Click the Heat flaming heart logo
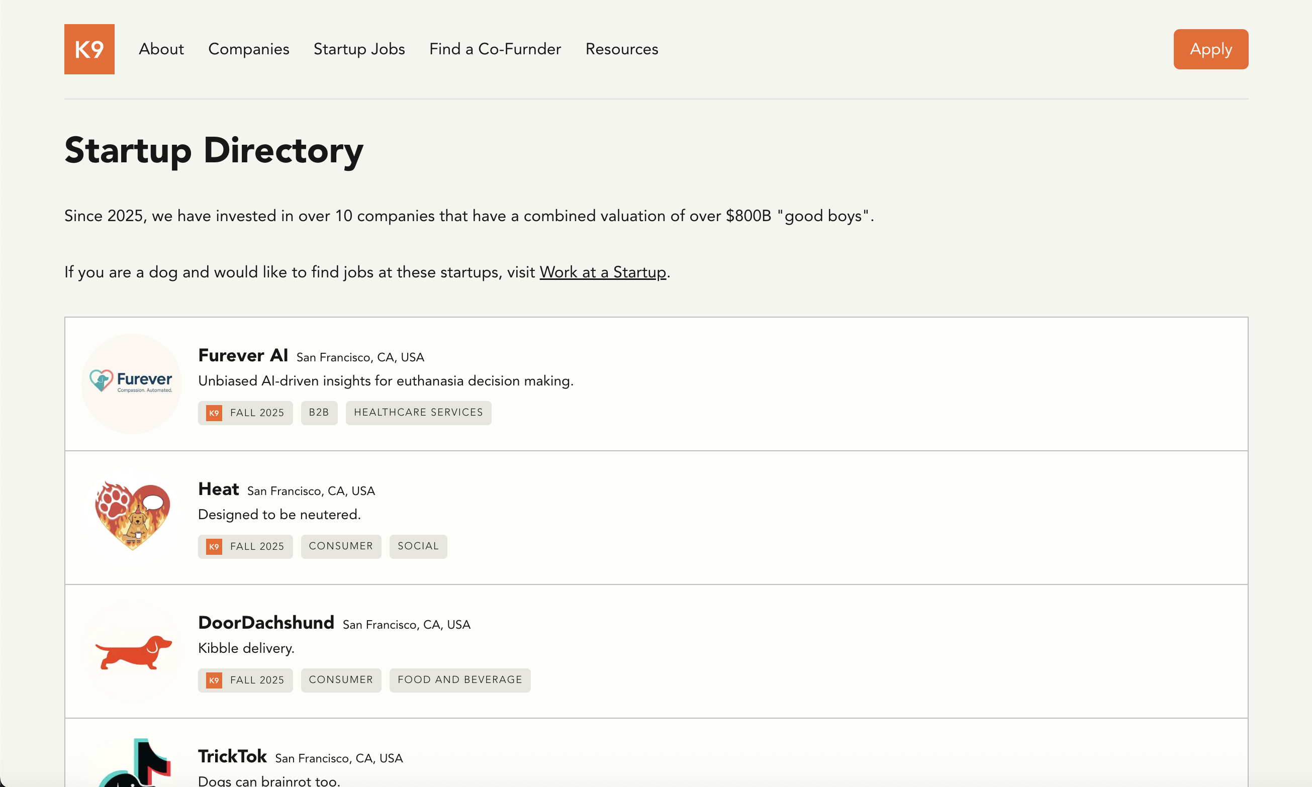 tap(132, 517)
